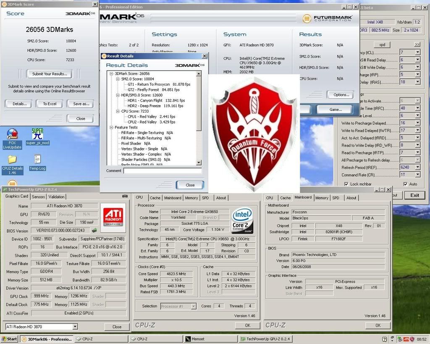Screen dimensions: 430x344
Task: Open Act. to Act. Delayed (tRRD) dropdown
Action: [x=417, y=138]
